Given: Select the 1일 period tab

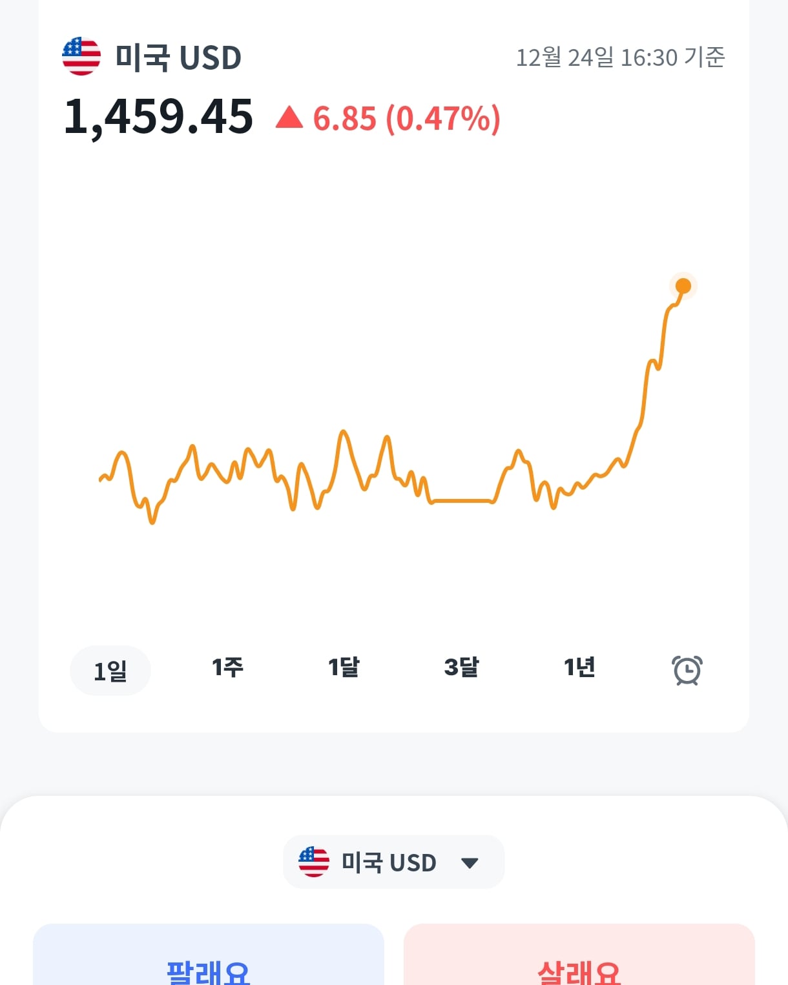Looking at the screenshot, I should 110,671.
